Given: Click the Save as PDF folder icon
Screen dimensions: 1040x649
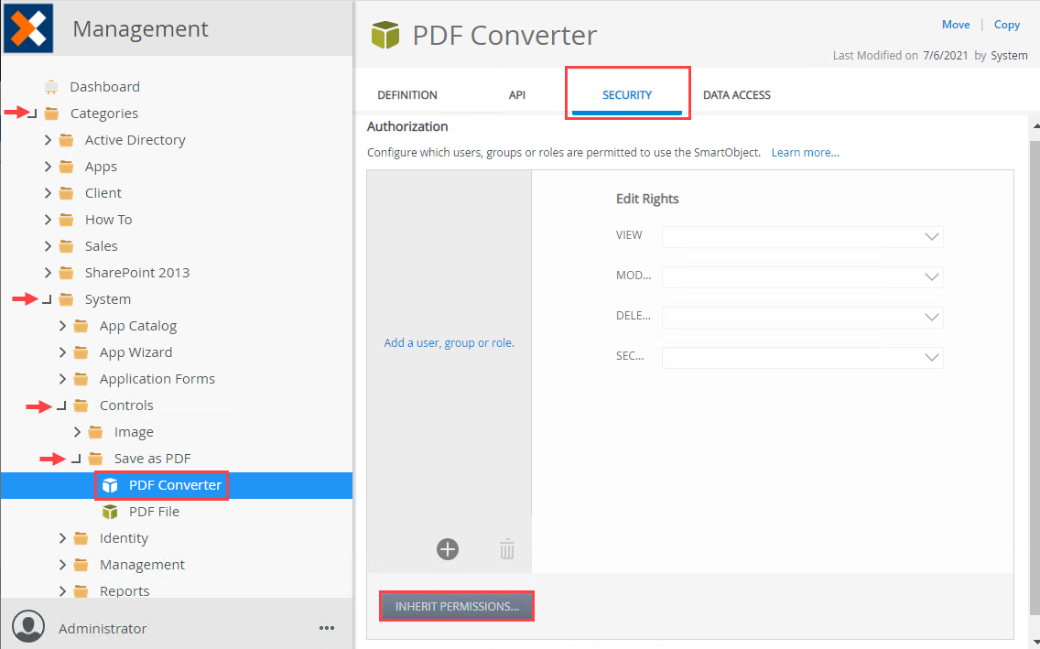Looking at the screenshot, I should [95, 458].
